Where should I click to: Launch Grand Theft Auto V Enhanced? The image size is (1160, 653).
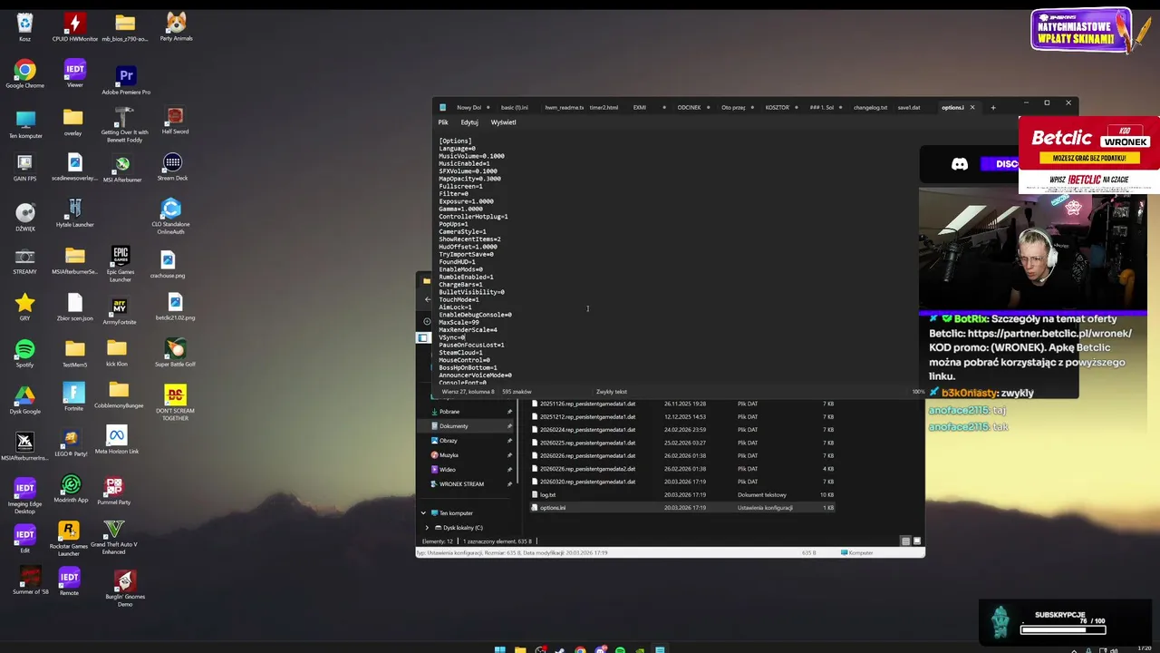point(113,537)
